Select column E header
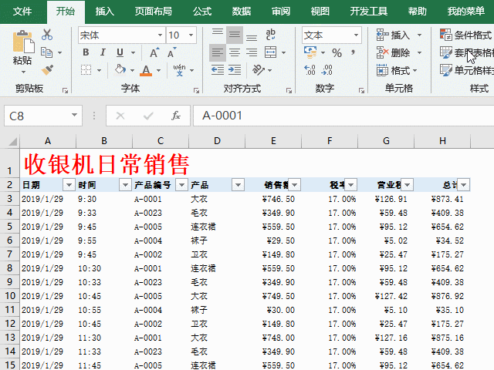The image size is (494, 370). [273, 140]
